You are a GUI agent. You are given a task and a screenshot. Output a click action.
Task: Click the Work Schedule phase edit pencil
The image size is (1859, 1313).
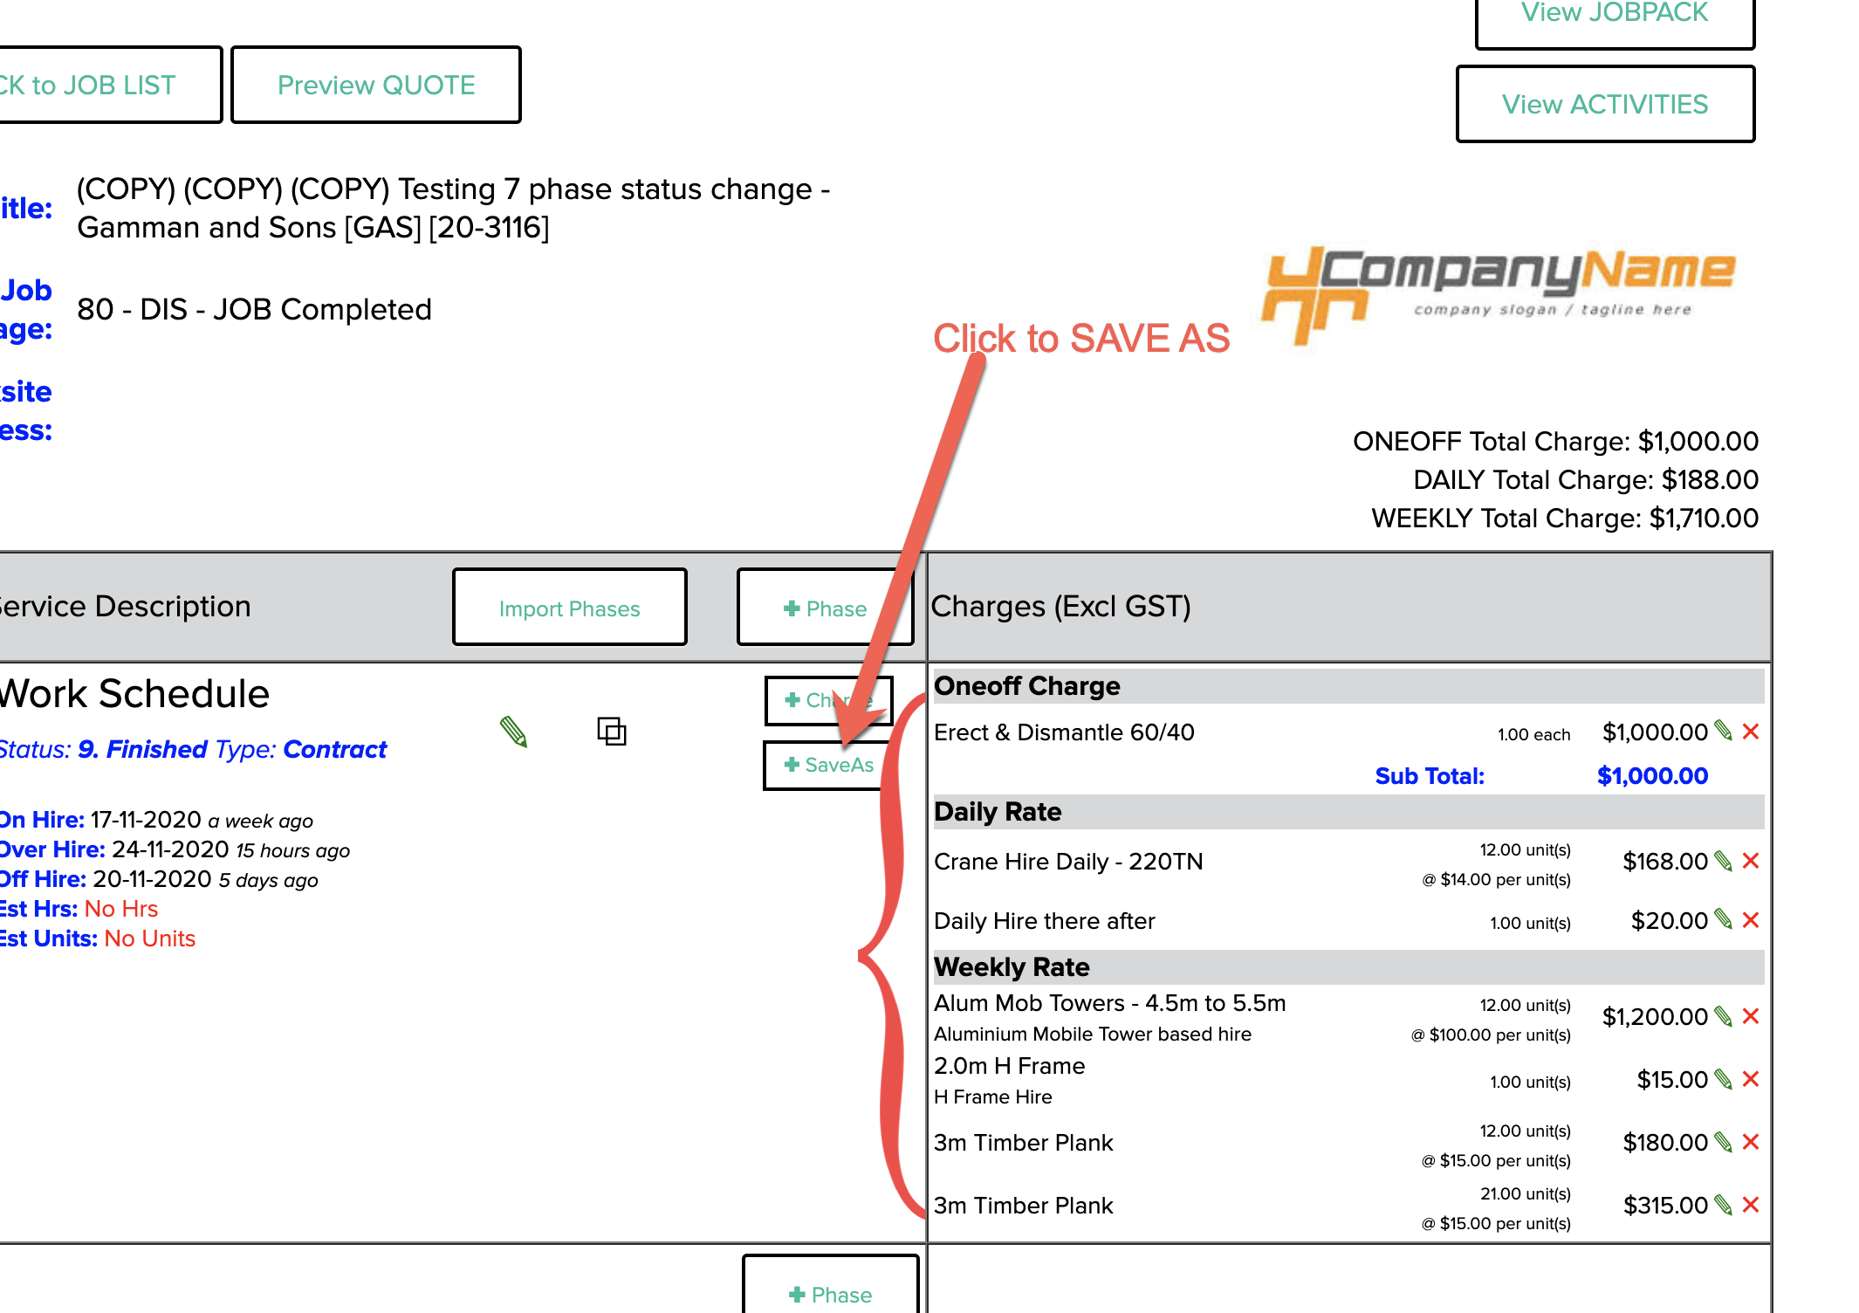click(513, 732)
